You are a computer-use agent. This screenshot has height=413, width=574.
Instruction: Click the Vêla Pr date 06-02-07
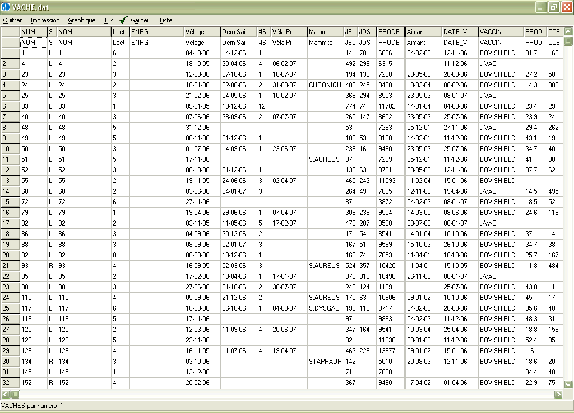(x=289, y=64)
